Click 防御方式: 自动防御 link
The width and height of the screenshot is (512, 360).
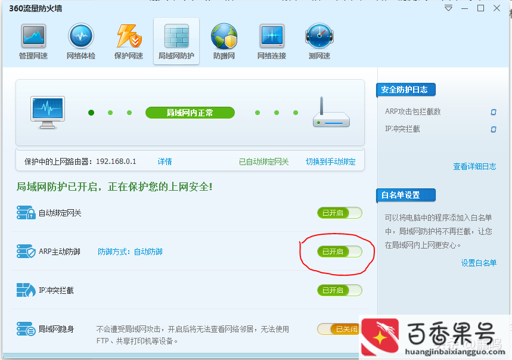[x=130, y=252]
